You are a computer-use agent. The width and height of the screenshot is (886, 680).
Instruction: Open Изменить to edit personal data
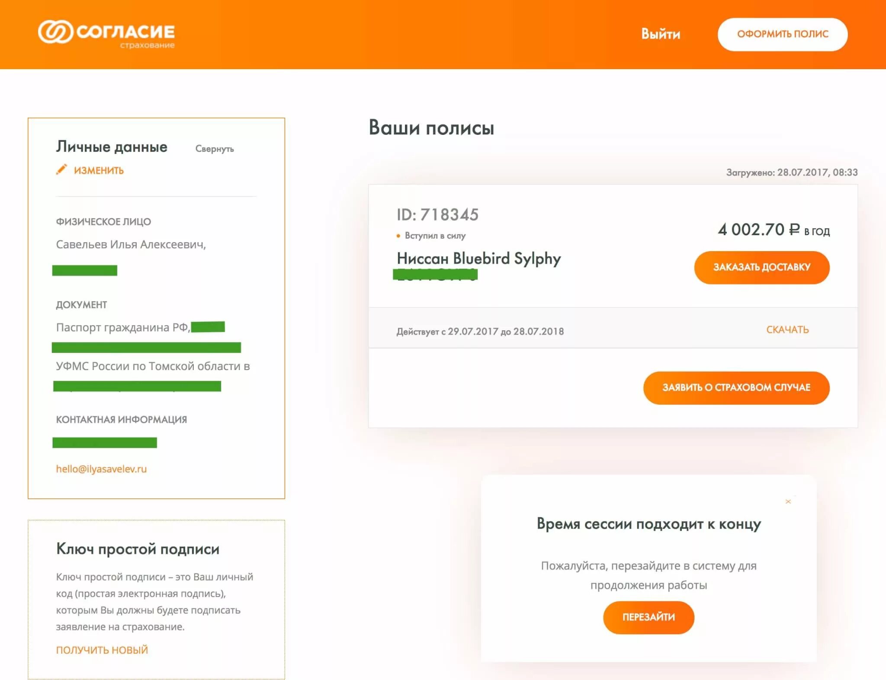(x=99, y=170)
